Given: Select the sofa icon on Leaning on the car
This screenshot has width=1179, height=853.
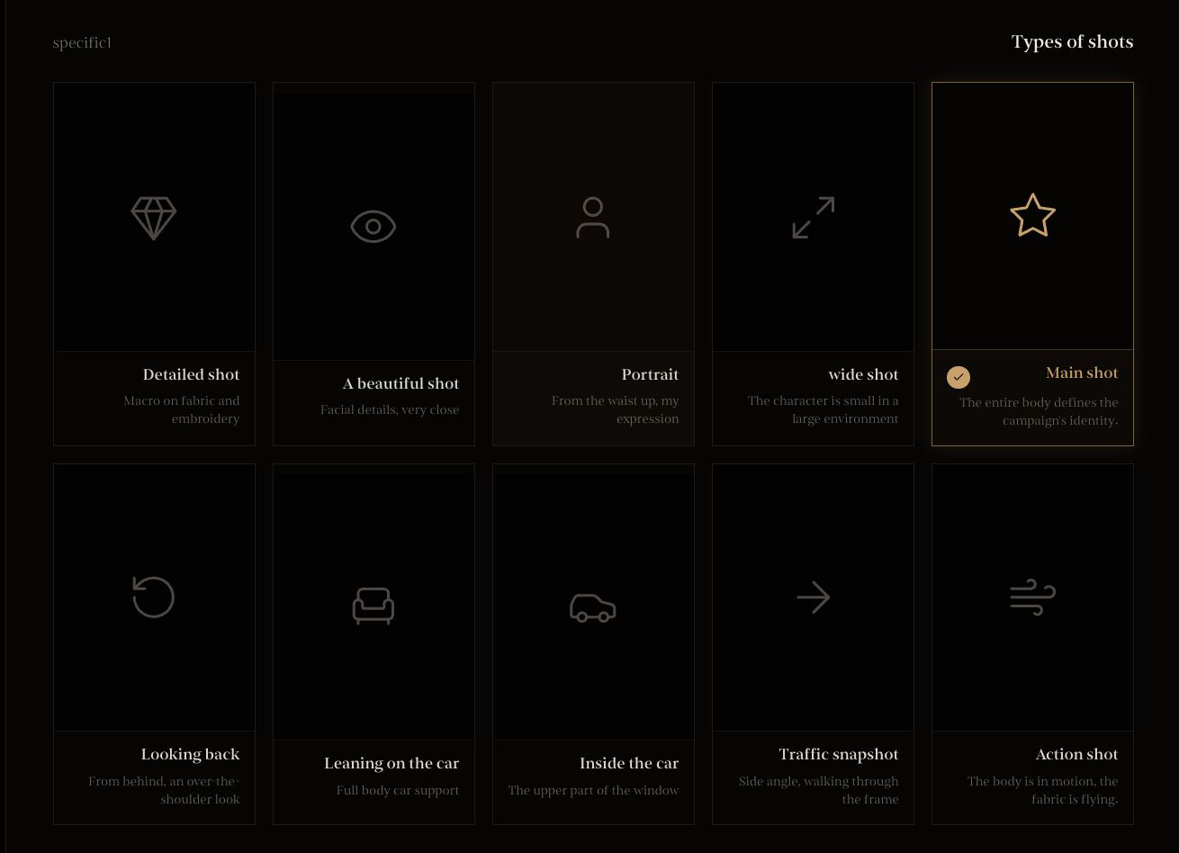Looking at the screenshot, I should coord(373,606).
